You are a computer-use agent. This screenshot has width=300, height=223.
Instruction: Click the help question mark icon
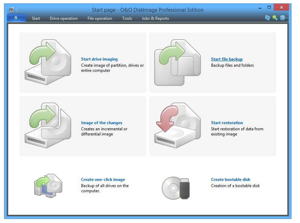point(283,18)
